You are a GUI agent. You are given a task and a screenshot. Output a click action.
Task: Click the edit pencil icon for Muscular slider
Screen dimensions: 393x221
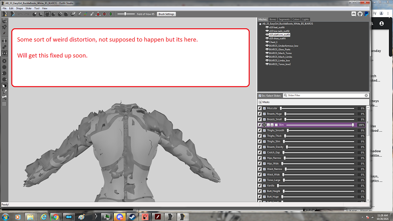point(260,108)
